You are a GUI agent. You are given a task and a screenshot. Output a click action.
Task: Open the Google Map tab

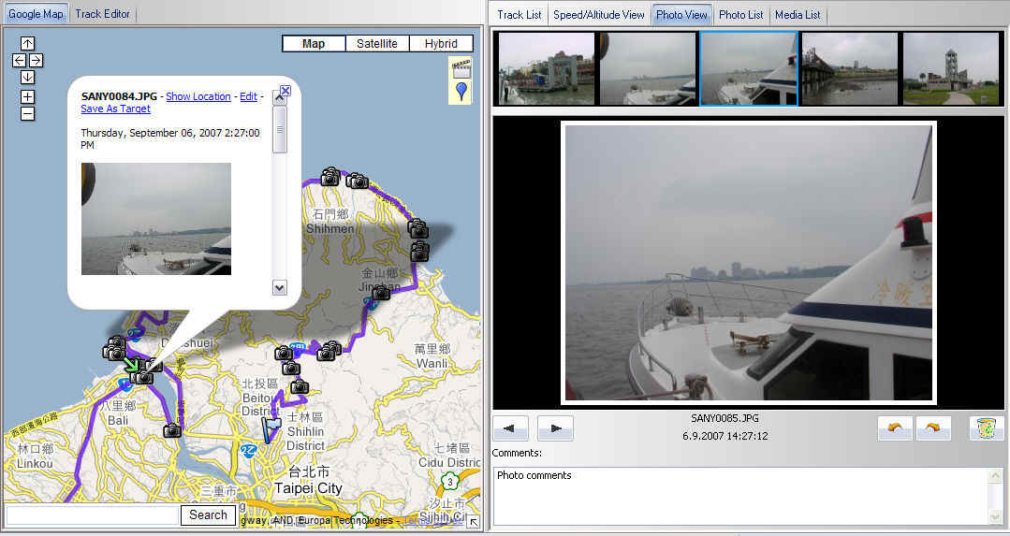point(36,13)
